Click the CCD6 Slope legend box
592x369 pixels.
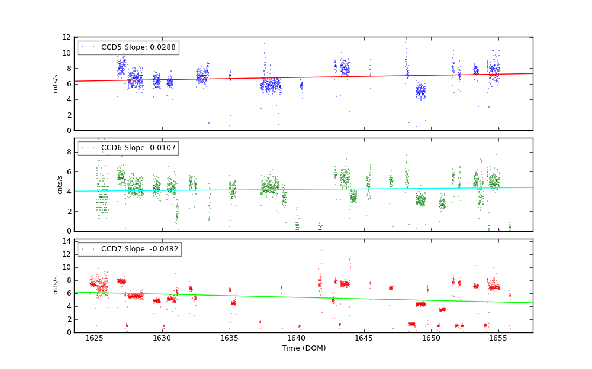pyautogui.click(x=128, y=148)
